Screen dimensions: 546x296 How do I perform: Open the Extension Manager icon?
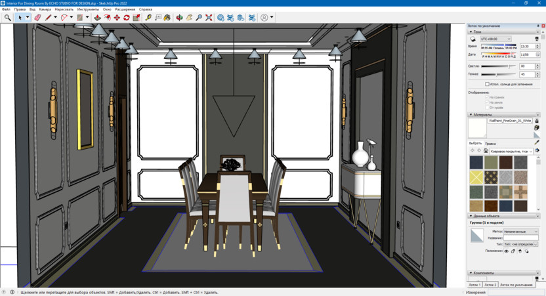pos(252,18)
